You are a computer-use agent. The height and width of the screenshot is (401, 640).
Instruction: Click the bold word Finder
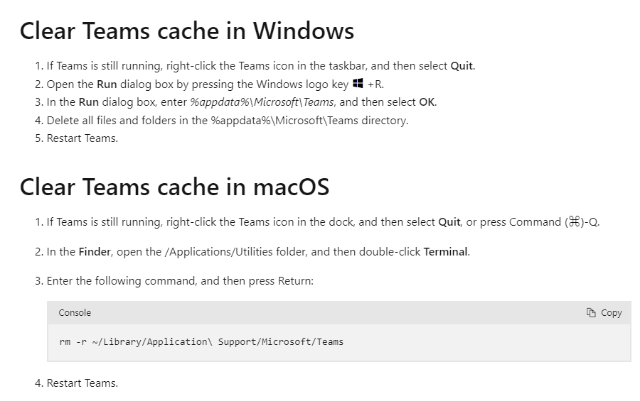pos(95,251)
